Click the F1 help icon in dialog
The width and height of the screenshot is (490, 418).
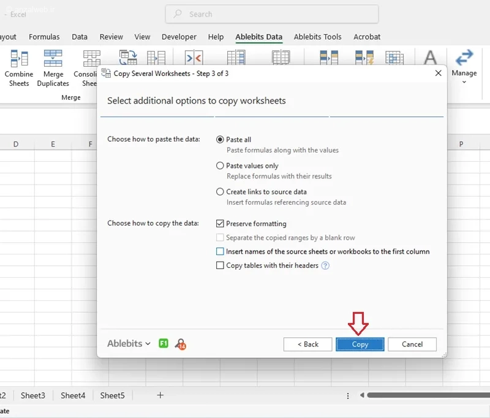[x=164, y=343]
